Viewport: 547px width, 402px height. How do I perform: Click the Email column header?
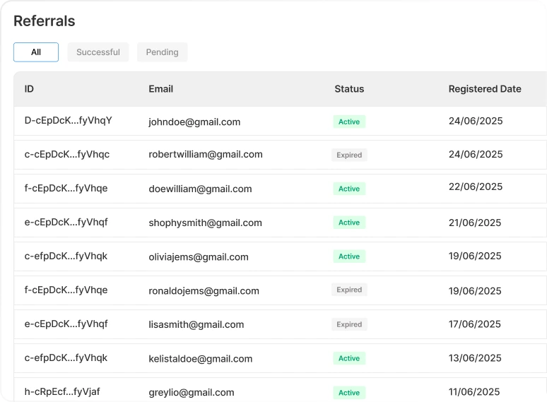coord(161,89)
